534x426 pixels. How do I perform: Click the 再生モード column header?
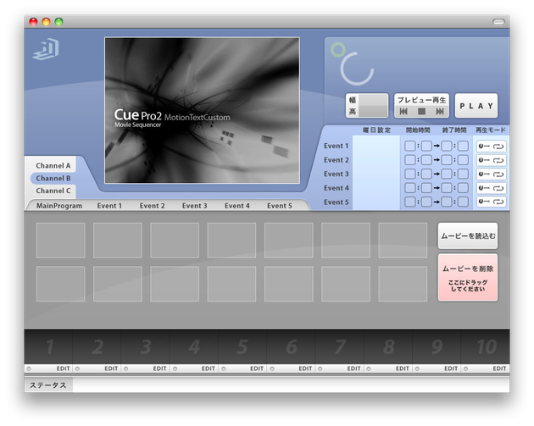491,130
